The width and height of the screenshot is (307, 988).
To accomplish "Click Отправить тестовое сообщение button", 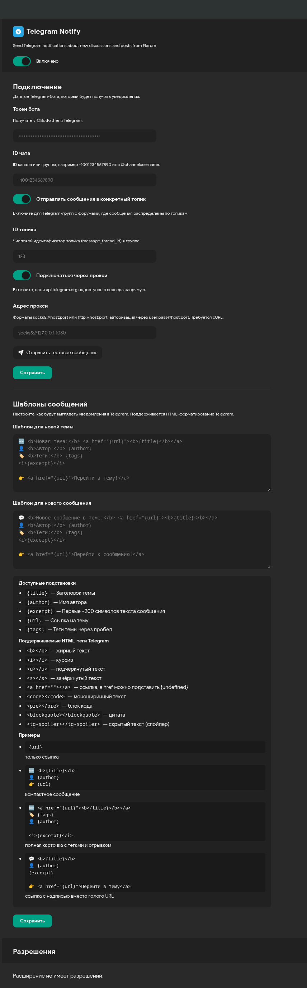I will click(57, 353).
